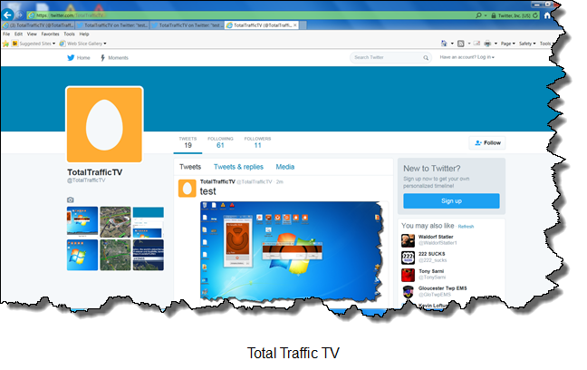Viewport: 587px width, 370px height.
Task: Switch to third browser tab TotalTrafficTV on Twitter
Action: 188,25
